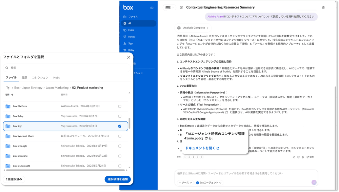The height and width of the screenshot is (192, 339).
Task: Click the edit title pencil icon
Action: click(x=181, y=7)
